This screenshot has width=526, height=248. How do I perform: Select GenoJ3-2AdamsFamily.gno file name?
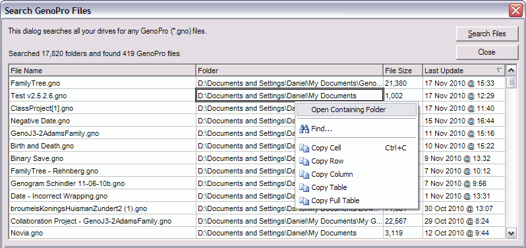pyautogui.click(x=55, y=134)
